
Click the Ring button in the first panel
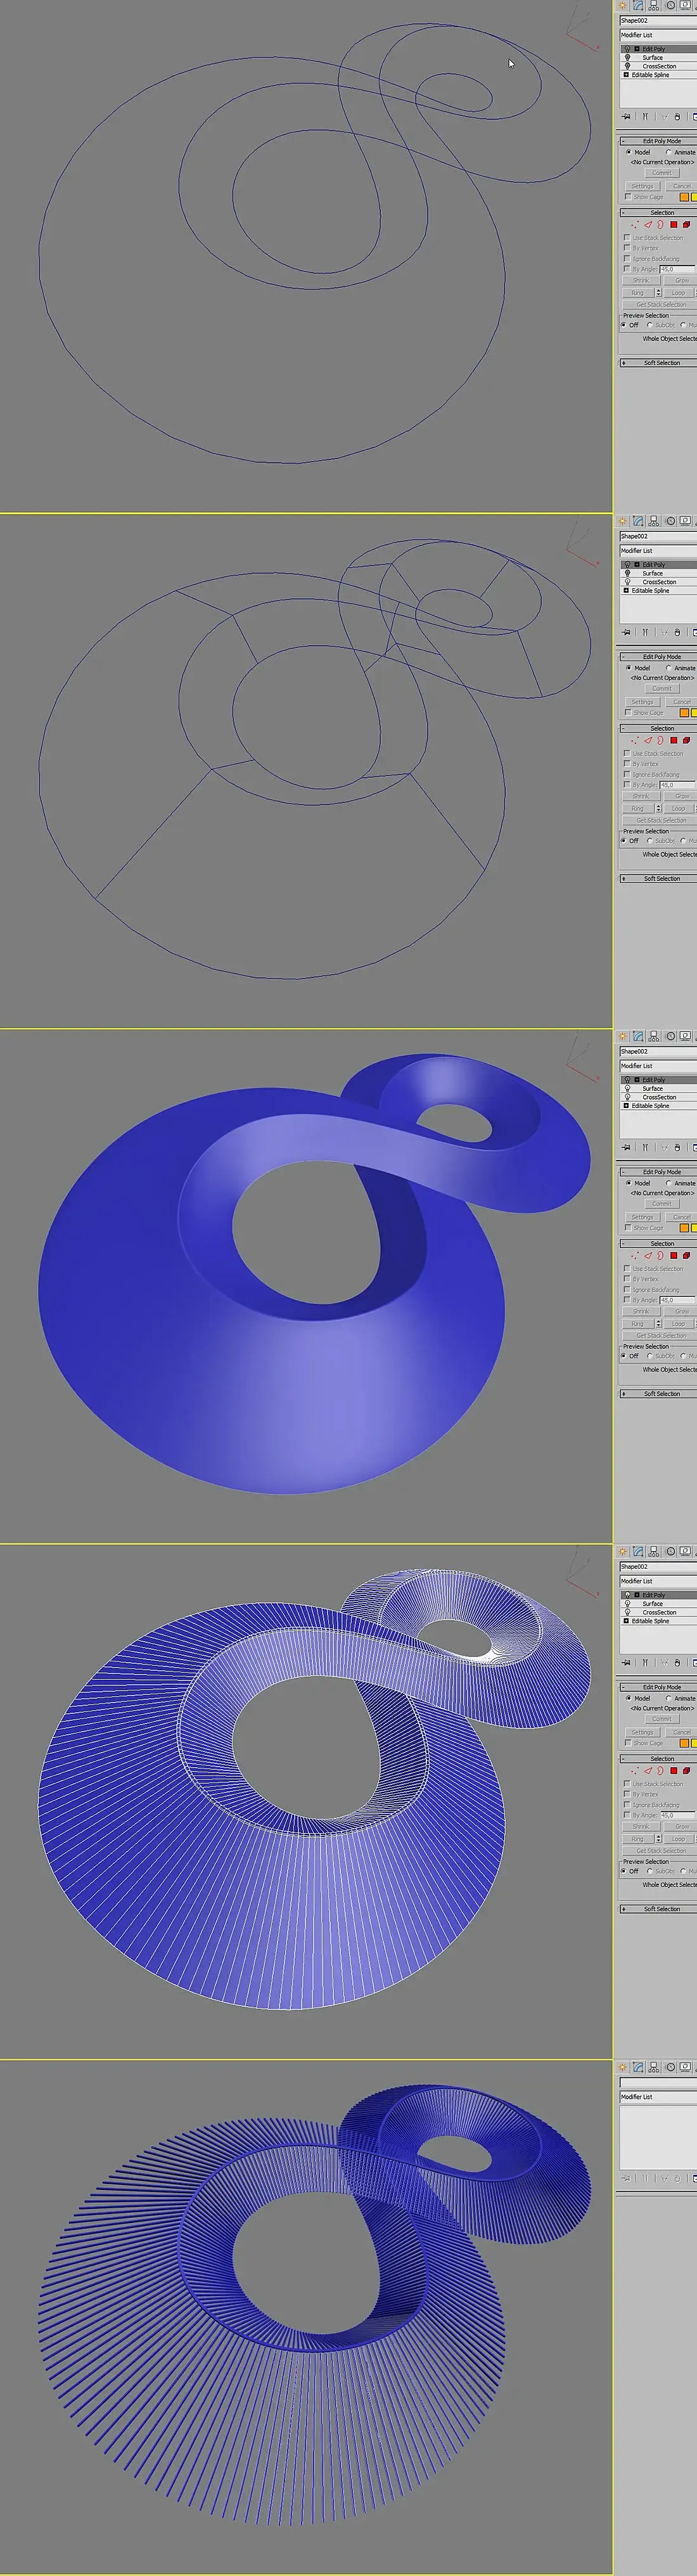click(x=638, y=293)
